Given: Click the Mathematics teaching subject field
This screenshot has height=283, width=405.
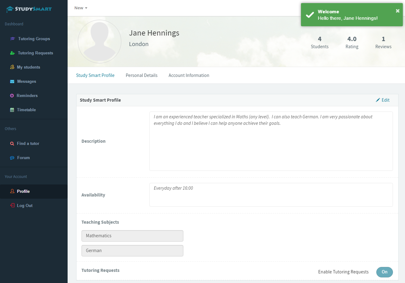Looking at the screenshot, I should pos(132,235).
